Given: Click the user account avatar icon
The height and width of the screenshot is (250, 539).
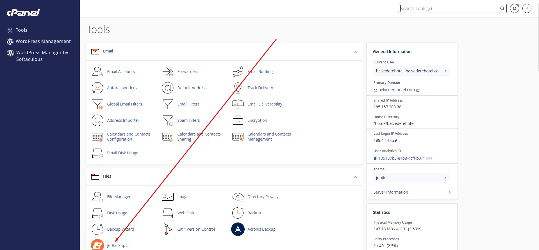Looking at the screenshot, I should coord(527,8).
